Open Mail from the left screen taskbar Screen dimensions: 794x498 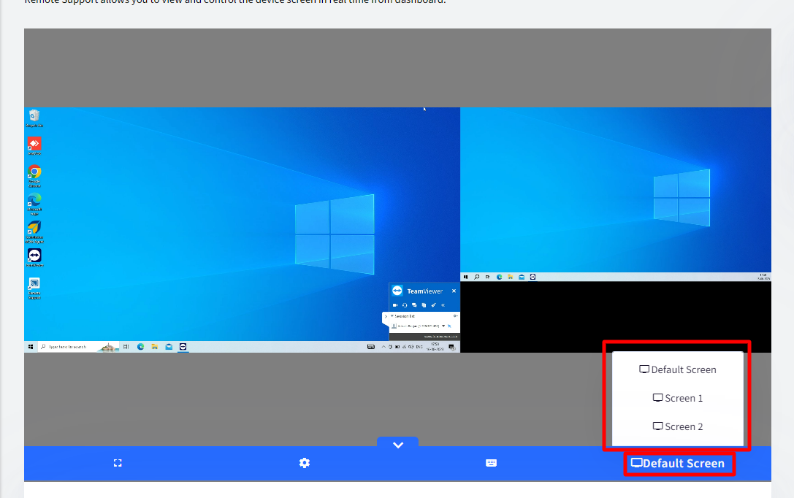tap(169, 347)
